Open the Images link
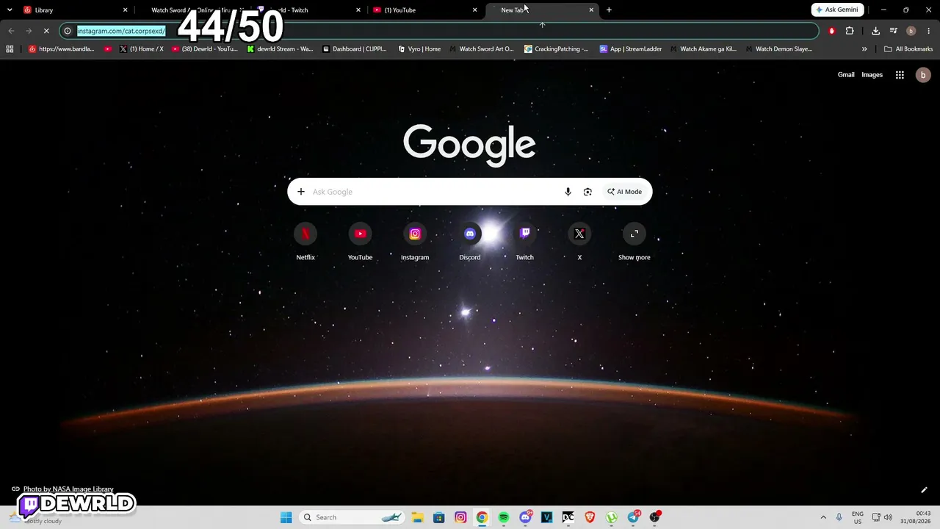The image size is (940, 529). (x=872, y=75)
